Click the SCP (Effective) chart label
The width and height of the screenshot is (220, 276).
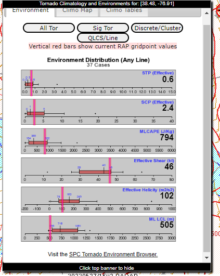(157, 102)
